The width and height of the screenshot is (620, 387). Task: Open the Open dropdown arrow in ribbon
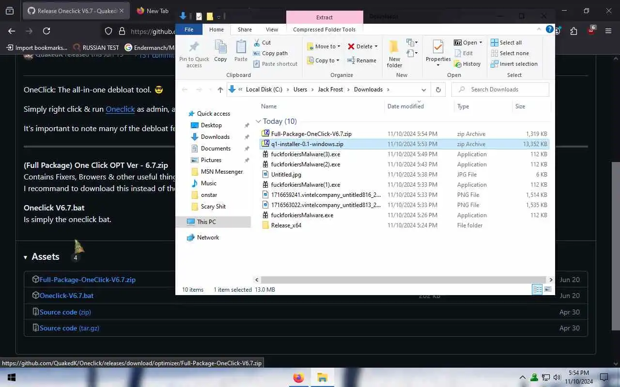tap(480, 43)
